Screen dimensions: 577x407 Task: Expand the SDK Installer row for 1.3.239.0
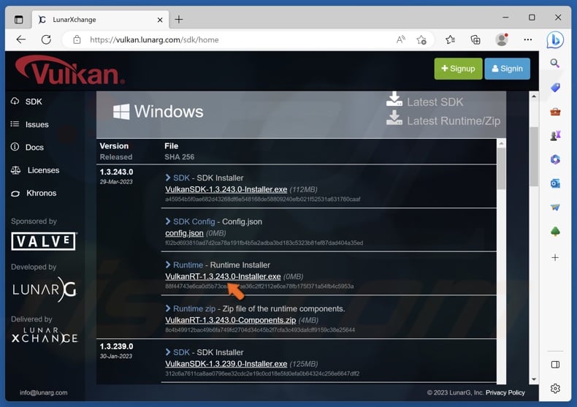205,352
